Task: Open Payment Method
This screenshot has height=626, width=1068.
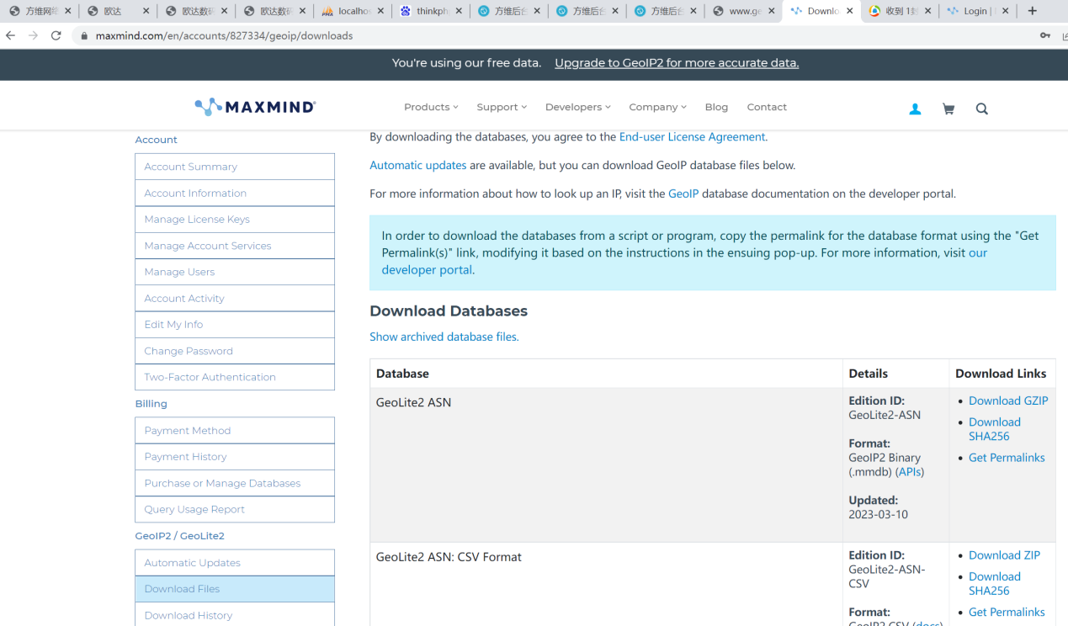Action: click(235, 430)
